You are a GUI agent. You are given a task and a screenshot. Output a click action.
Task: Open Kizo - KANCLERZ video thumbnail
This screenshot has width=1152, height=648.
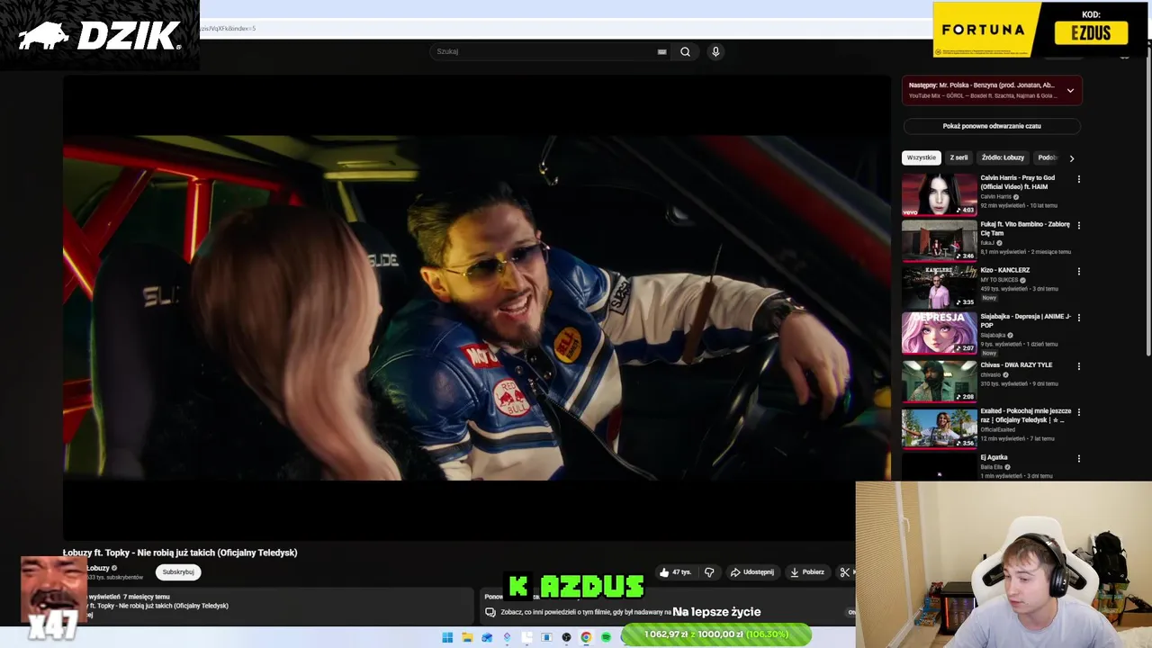(939, 286)
